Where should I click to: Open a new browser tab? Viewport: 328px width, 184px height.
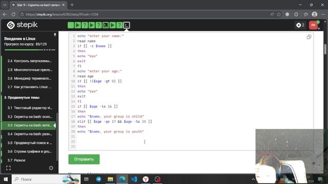pos(72,5)
